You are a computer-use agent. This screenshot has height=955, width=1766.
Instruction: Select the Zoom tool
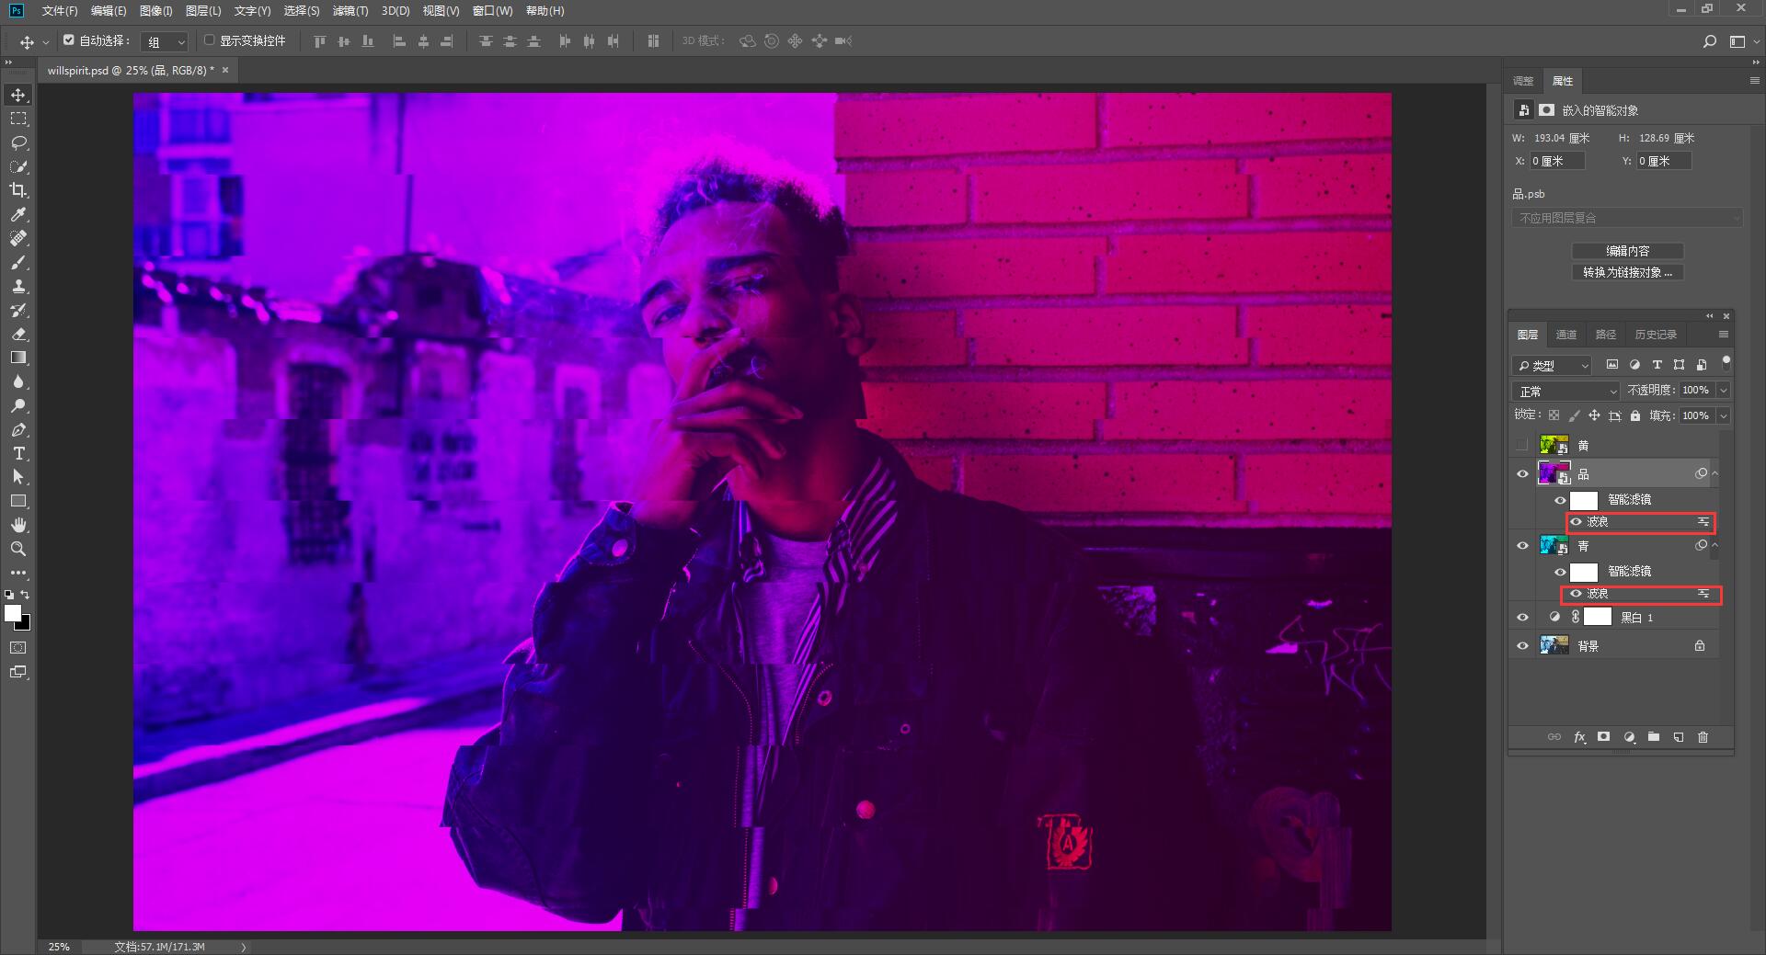pyautogui.click(x=18, y=549)
